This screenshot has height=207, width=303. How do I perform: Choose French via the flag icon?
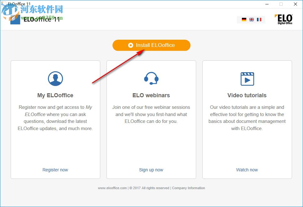(259, 19)
